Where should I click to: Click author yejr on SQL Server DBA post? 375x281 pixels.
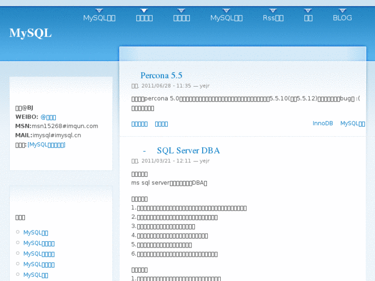point(204,161)
